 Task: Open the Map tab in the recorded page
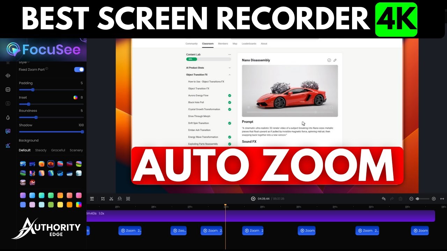235,44
